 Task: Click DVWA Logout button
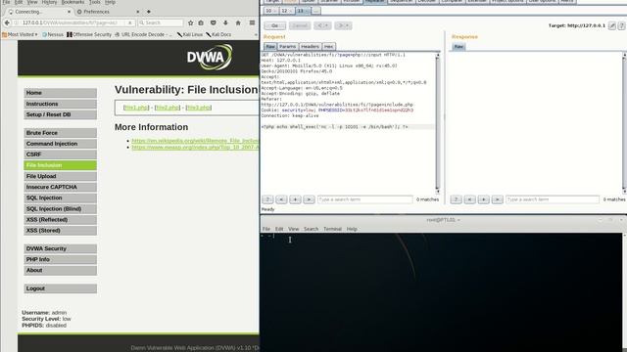[61, 288]
